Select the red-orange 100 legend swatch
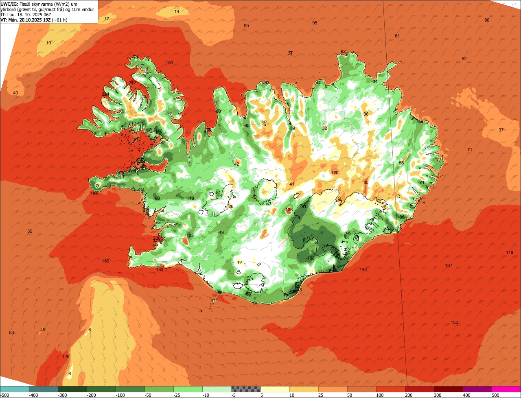The image size is (521, 398). 390,389
